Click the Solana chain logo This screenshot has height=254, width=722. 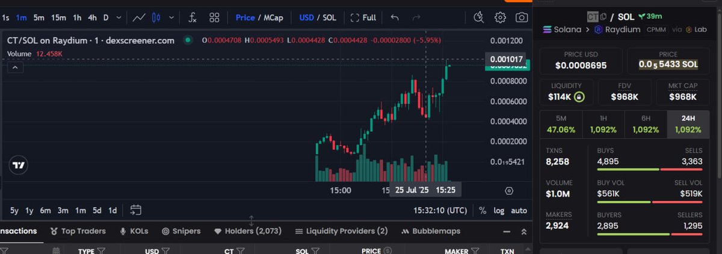click(547, 29)
